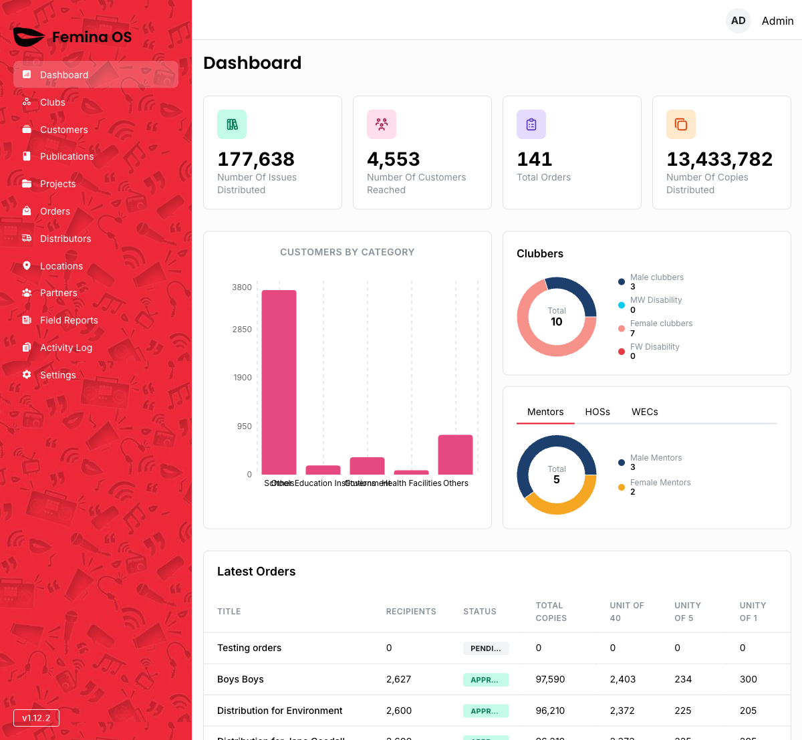
Task: Click the orange copies distributed icon
Action: (x=681, y=124)
